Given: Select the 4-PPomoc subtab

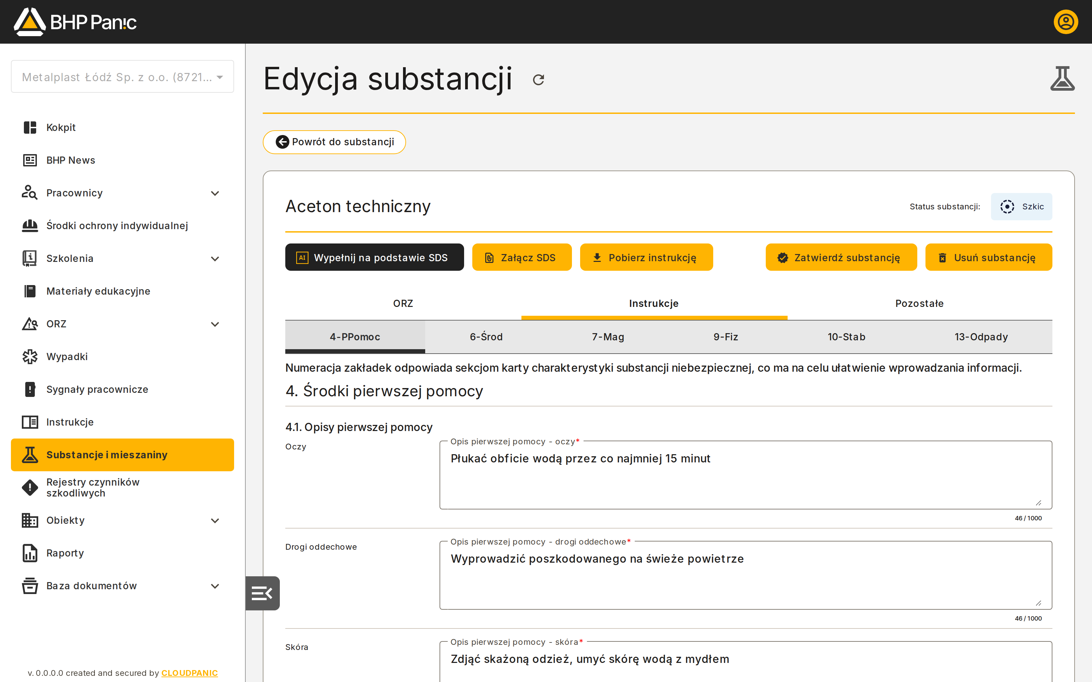Looking at the screenshot, I should pyautogui.click(x=355, y=337).
